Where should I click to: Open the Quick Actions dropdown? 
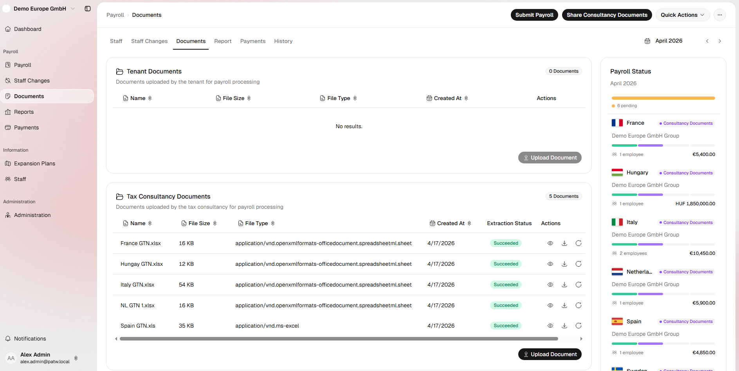(683, 15)
